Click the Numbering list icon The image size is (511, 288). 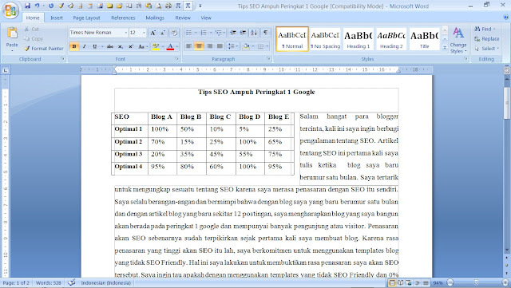[204, 33]
